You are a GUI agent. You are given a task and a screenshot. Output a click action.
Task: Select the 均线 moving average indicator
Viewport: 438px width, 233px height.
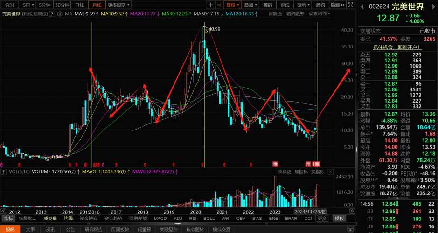click(x=68, y=219)
